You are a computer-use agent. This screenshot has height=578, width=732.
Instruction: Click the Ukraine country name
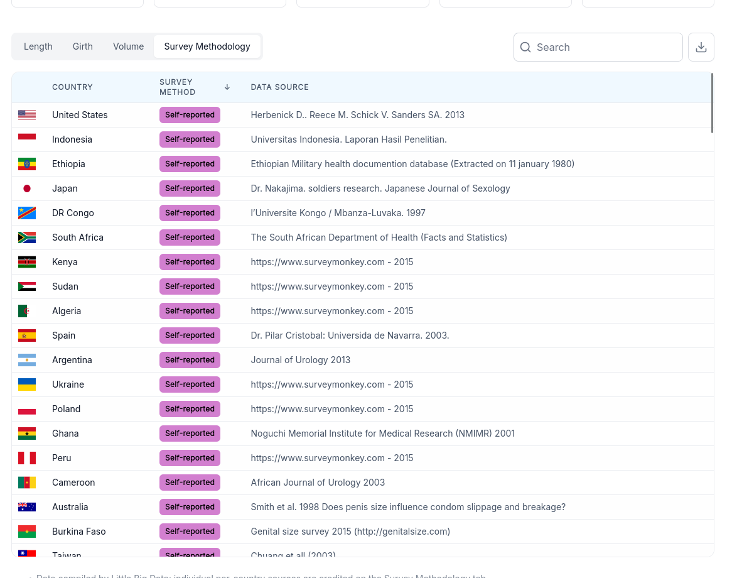coord(68,384)
